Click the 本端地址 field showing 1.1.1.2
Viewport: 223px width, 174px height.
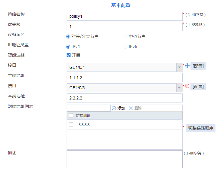click(124, 78)
